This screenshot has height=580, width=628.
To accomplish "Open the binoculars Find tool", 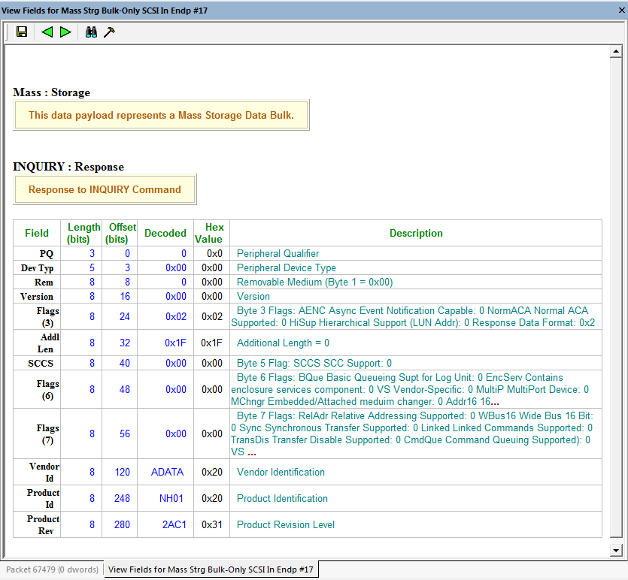I will pyautogui.click(x=91, y=32).
